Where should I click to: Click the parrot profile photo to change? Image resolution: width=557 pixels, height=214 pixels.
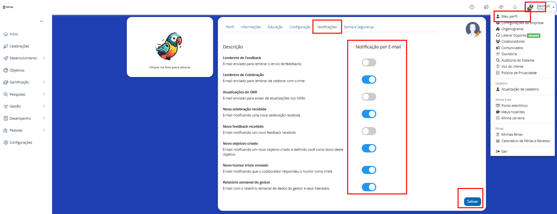coord(169,46)
